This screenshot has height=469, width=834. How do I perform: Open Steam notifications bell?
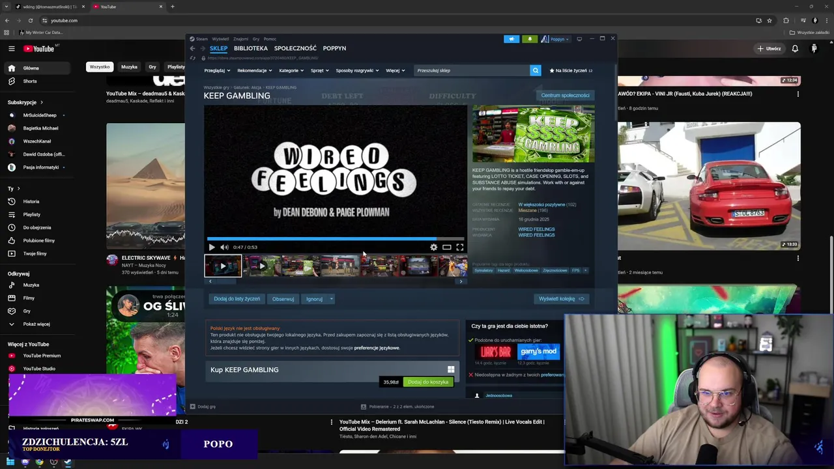click(530, 39)
